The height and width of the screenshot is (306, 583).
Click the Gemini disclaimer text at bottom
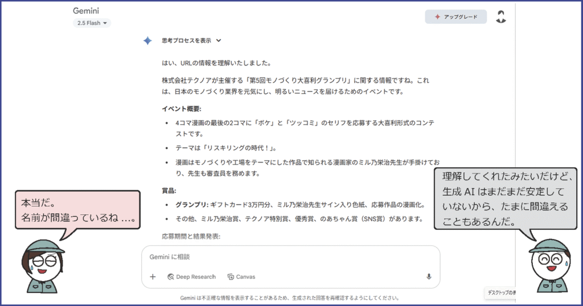click(290, 298)
